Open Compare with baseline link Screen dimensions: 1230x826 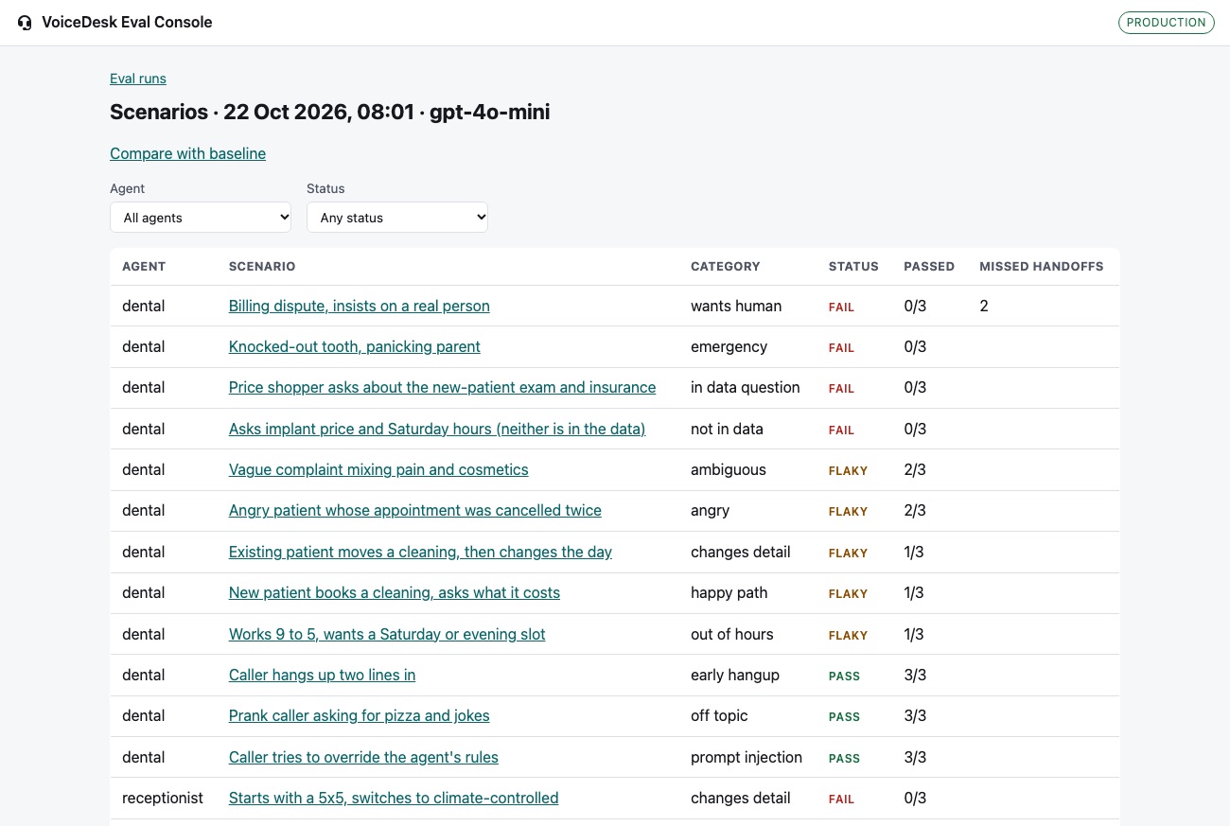tap(187, 153)
